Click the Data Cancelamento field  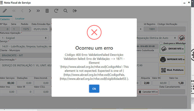[x=172, y=92]
